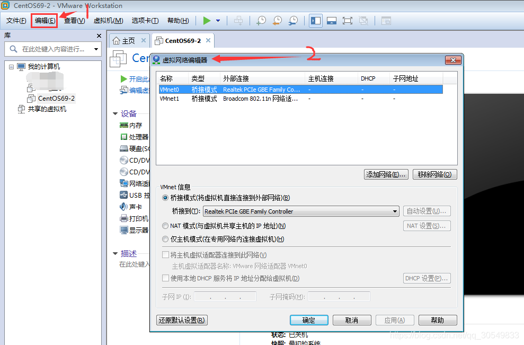This screenshot has height=345, width=524.
Task: Click the 声卡 sound card icon
Action: coord(123,207)
